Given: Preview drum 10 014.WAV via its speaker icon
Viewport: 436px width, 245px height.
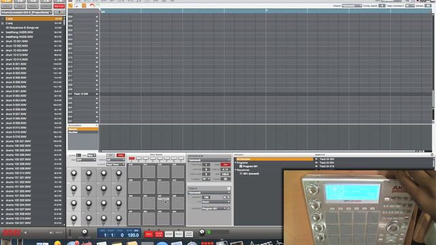Looking at the screenshot, I should point(3,59).
